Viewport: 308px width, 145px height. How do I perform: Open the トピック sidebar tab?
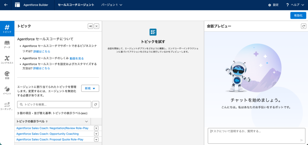(7, 29)
